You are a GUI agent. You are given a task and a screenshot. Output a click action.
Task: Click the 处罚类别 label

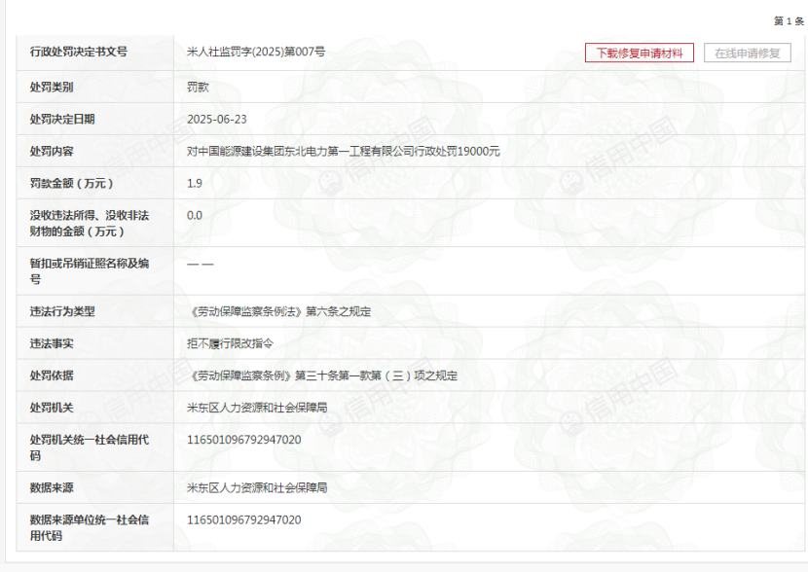(52, 87)
